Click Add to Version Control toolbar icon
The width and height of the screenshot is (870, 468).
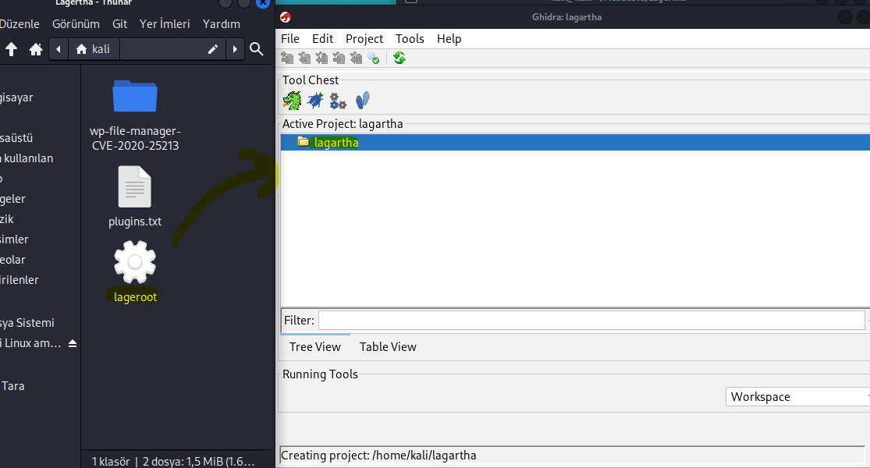click(287, 58)
